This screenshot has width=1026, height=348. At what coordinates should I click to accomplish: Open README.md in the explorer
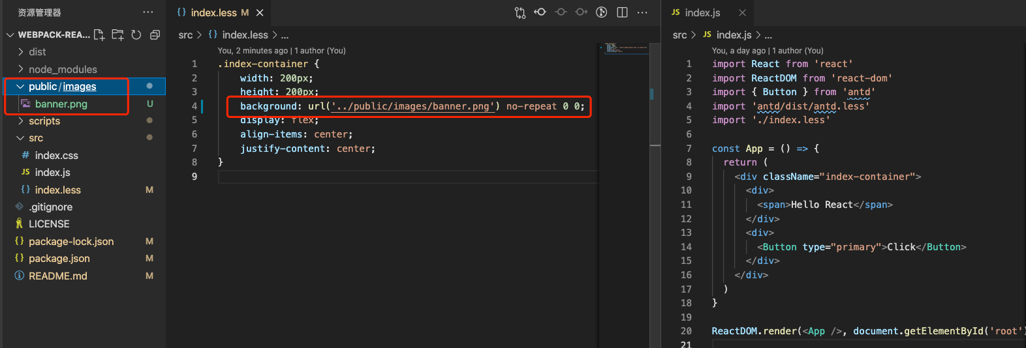pos(57,276)
